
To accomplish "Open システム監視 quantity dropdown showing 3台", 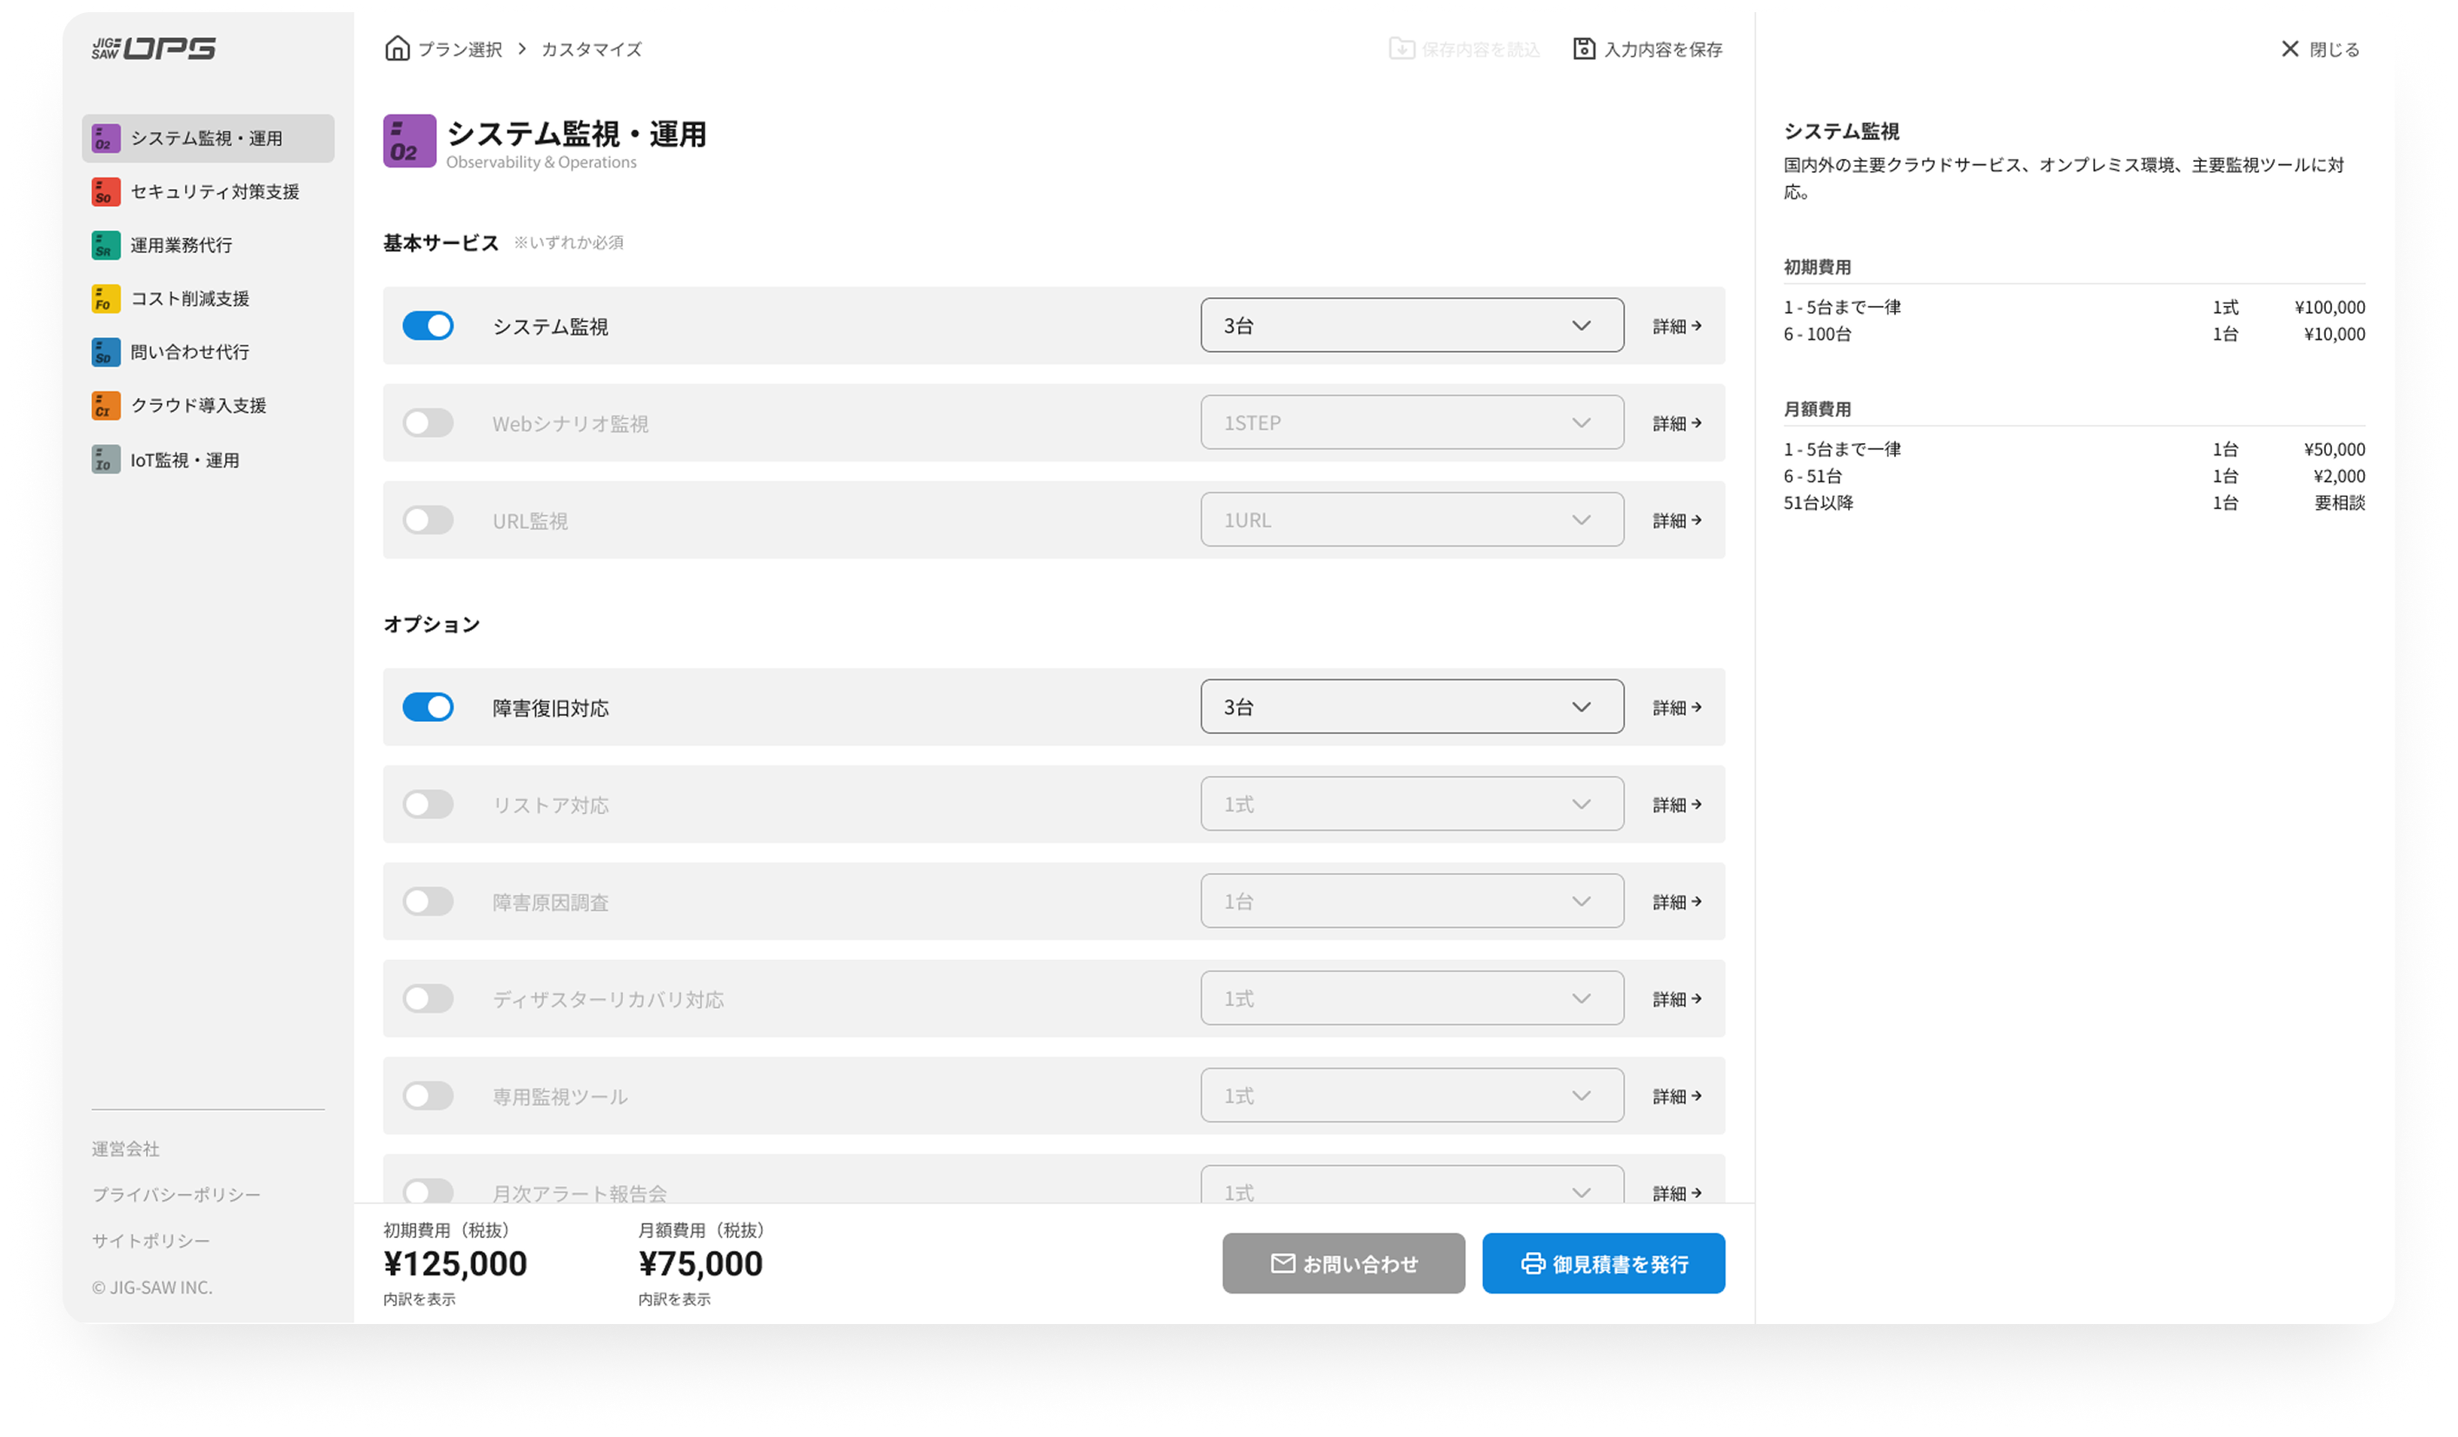I will (x=1411, y=326).
